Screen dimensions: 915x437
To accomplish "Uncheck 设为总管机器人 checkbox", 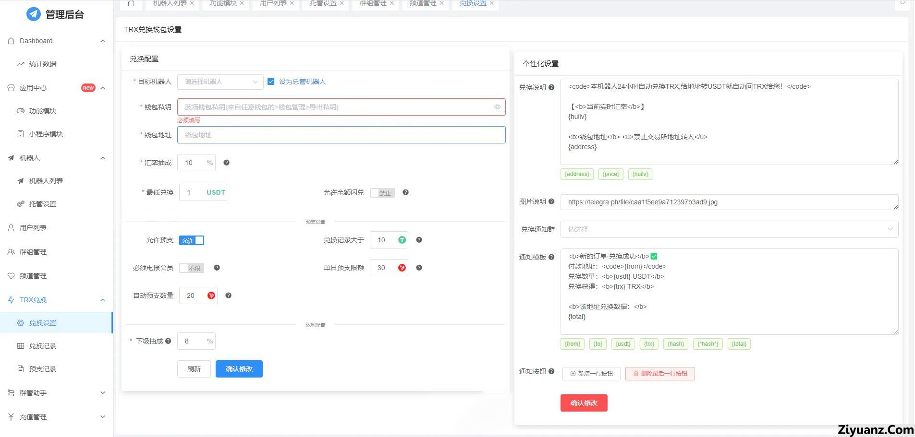I will [x=271, y=82].
